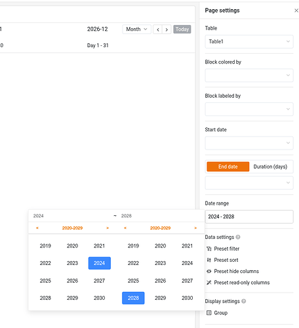Open the Preset sort option
This screenshot has width=299, height=328.
(222, 260)
